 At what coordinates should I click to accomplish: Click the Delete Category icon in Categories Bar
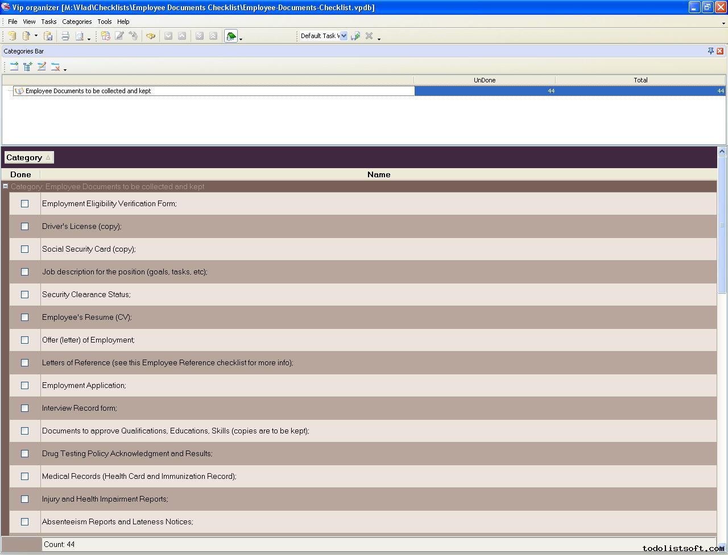[x=55, y=66]
